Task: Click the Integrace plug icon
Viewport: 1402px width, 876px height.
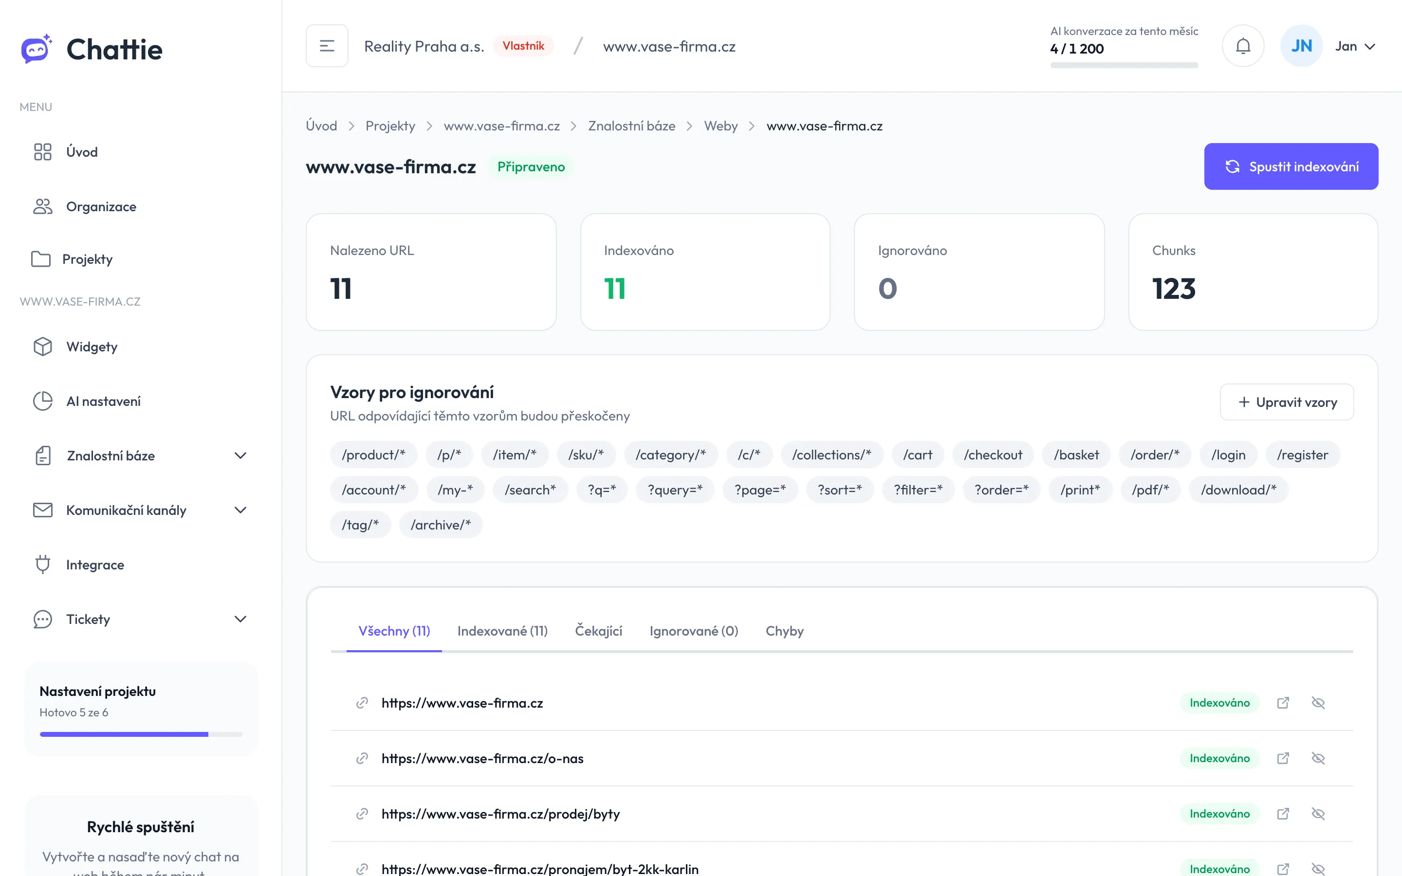Action: tap(42, 565)
